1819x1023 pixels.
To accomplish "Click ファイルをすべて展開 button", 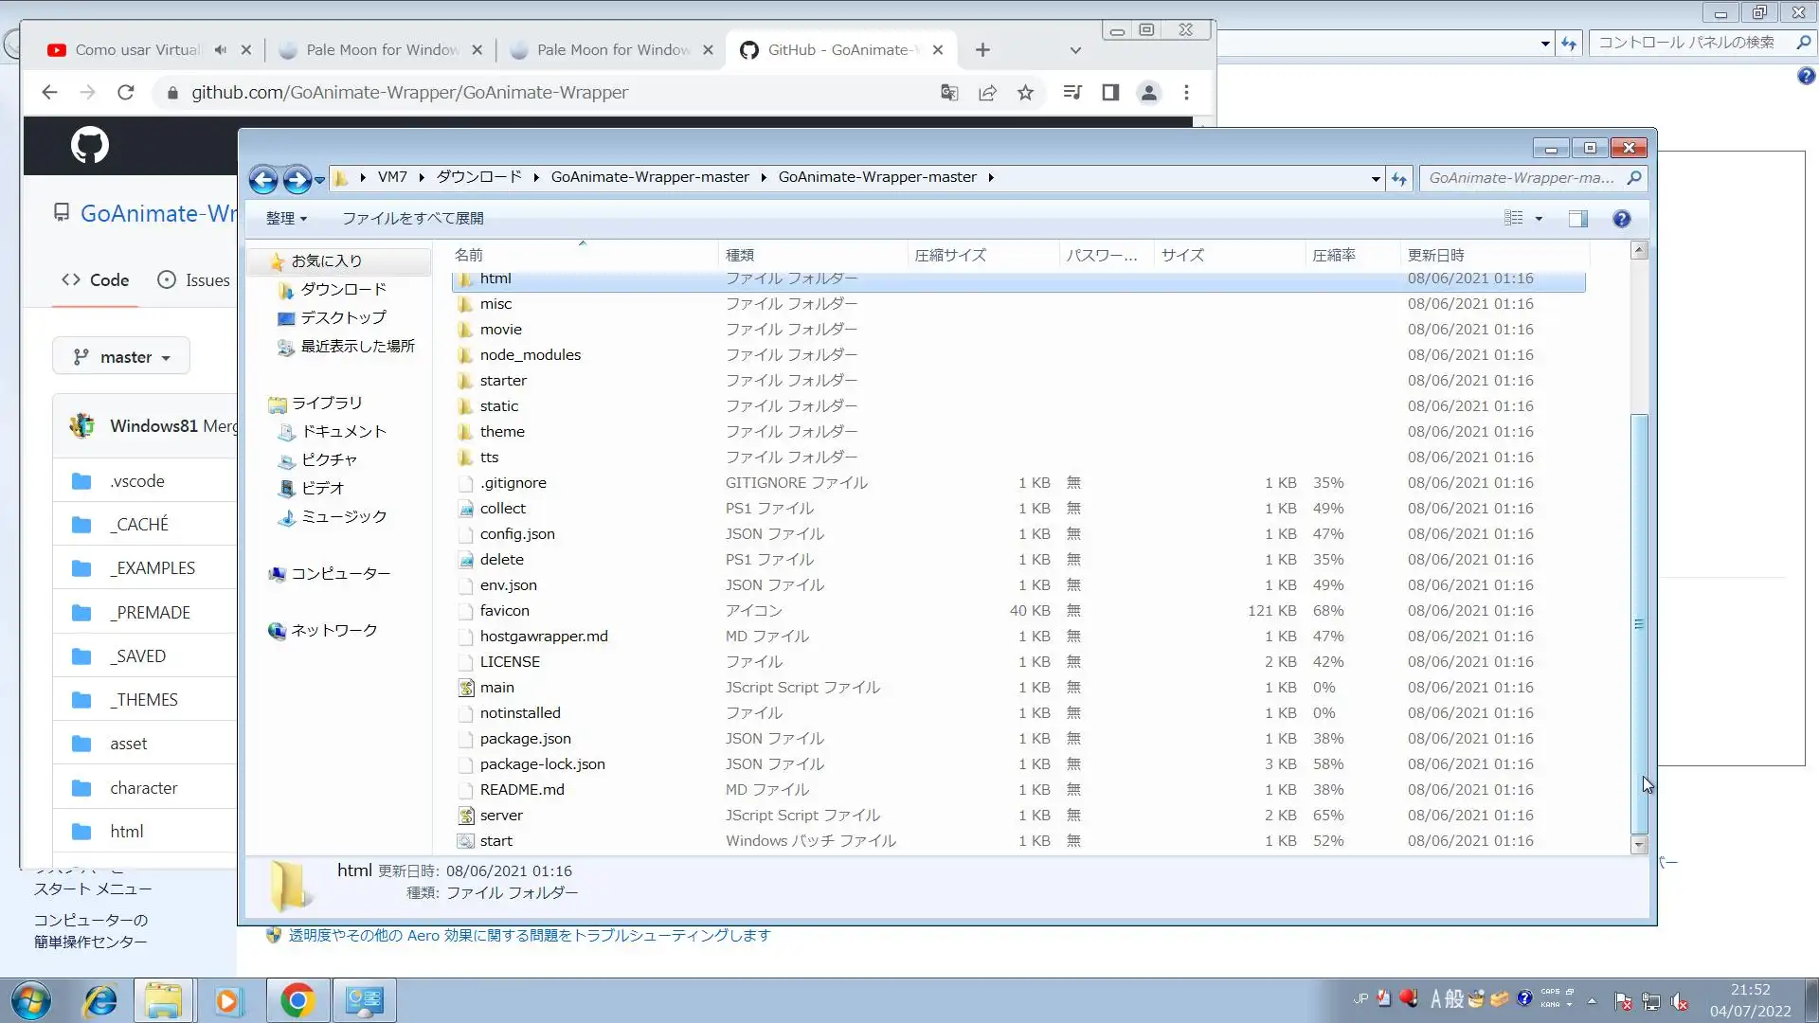I will (x=412, y=219).
